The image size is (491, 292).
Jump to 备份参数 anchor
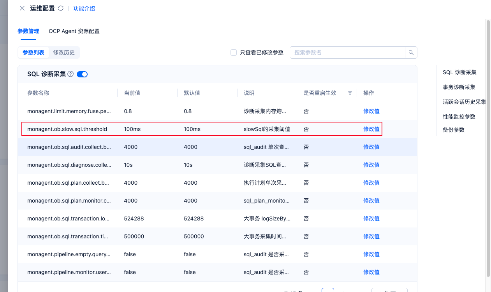point(454,130)
